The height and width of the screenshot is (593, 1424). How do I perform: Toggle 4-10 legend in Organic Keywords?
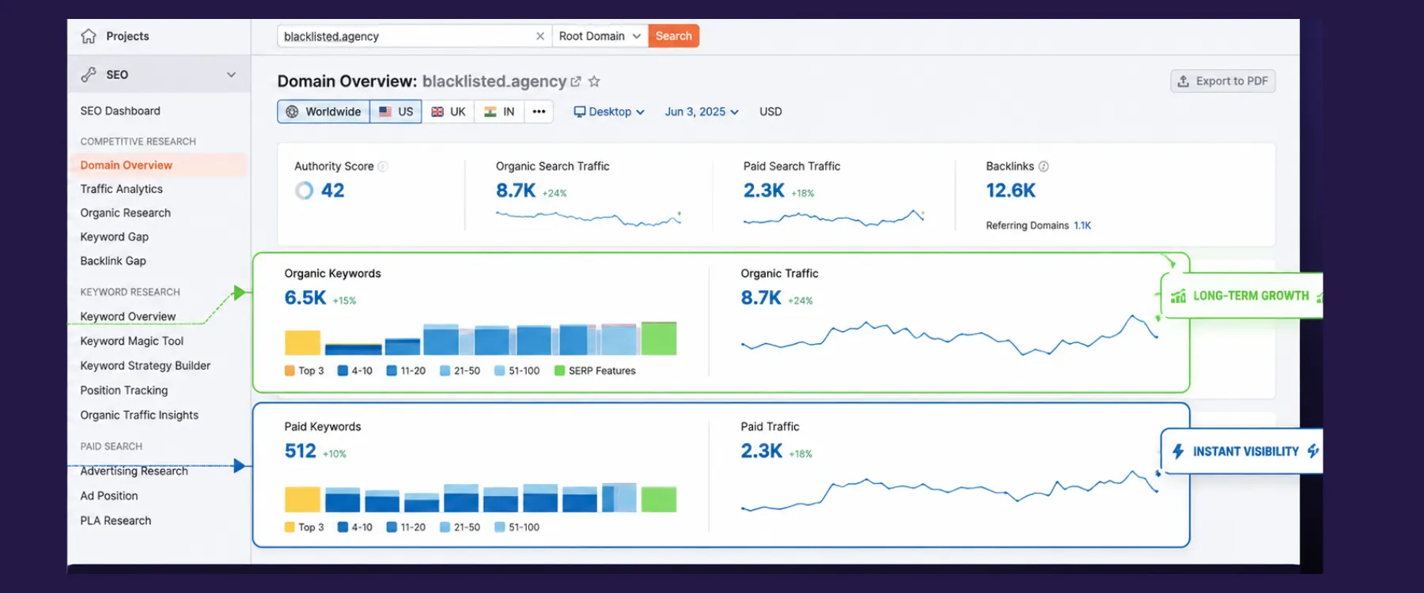click(x=355, y=371)
